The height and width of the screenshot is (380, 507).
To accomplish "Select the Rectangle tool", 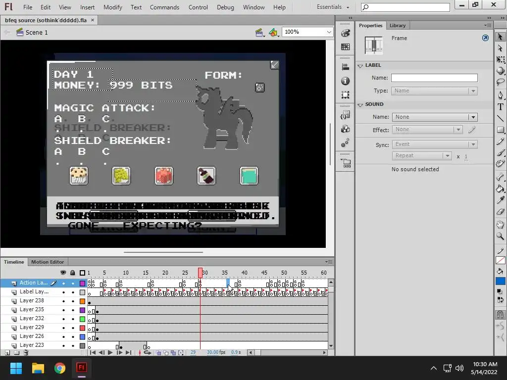I will click(500, 130).
